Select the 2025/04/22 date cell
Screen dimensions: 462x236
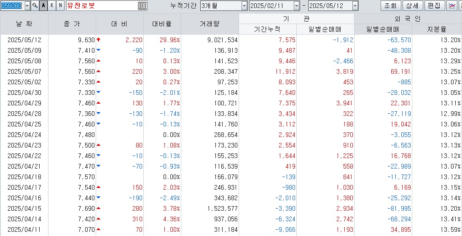pyautogui.click(x=24, y=156)
